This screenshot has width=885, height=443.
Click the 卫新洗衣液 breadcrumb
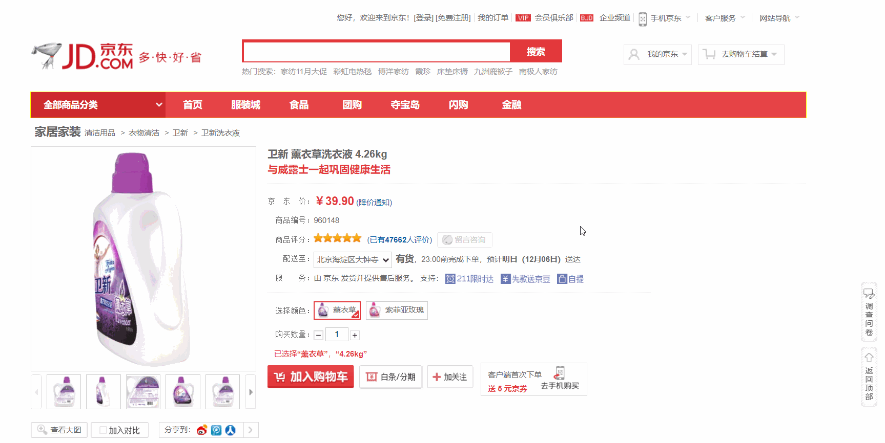click(x=220, y=133)
